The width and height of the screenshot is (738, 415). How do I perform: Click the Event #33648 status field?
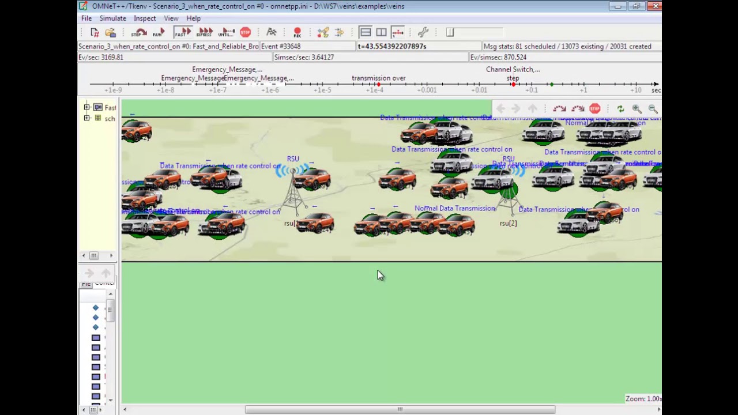(308, 46)
